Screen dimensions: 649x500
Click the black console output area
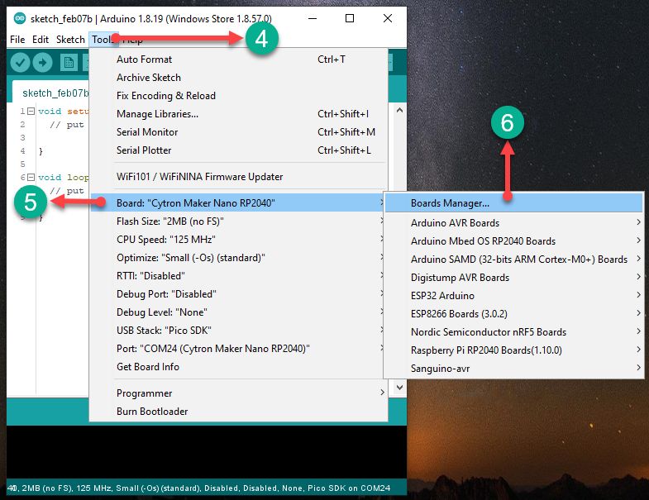pyautogui.click(x=206, y=453)
